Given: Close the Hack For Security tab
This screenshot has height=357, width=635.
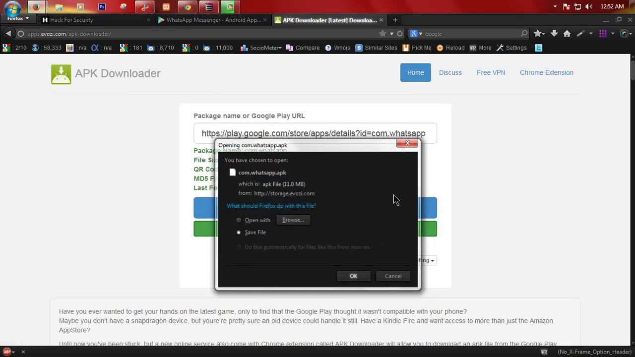Looking at the screenshot, I should [148, 20].
